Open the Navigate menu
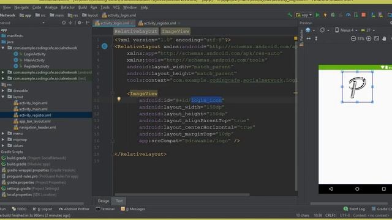The height and width of the screenshot is (220, 392). coord(21,7)
